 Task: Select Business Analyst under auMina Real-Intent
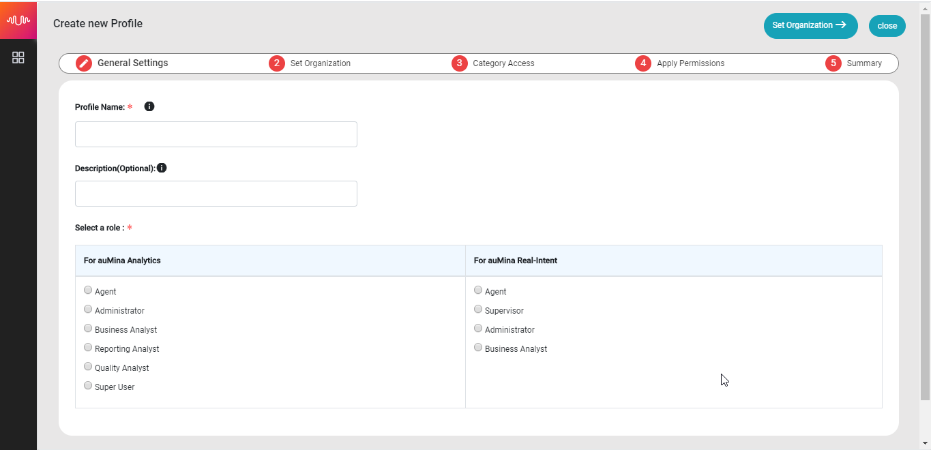(478, 347)
